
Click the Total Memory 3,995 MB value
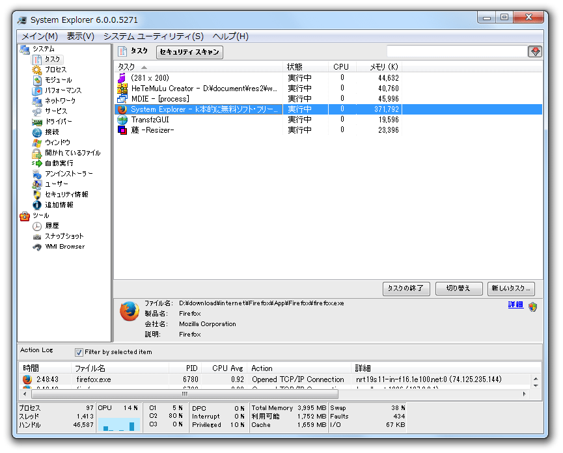tap(312, 408)
